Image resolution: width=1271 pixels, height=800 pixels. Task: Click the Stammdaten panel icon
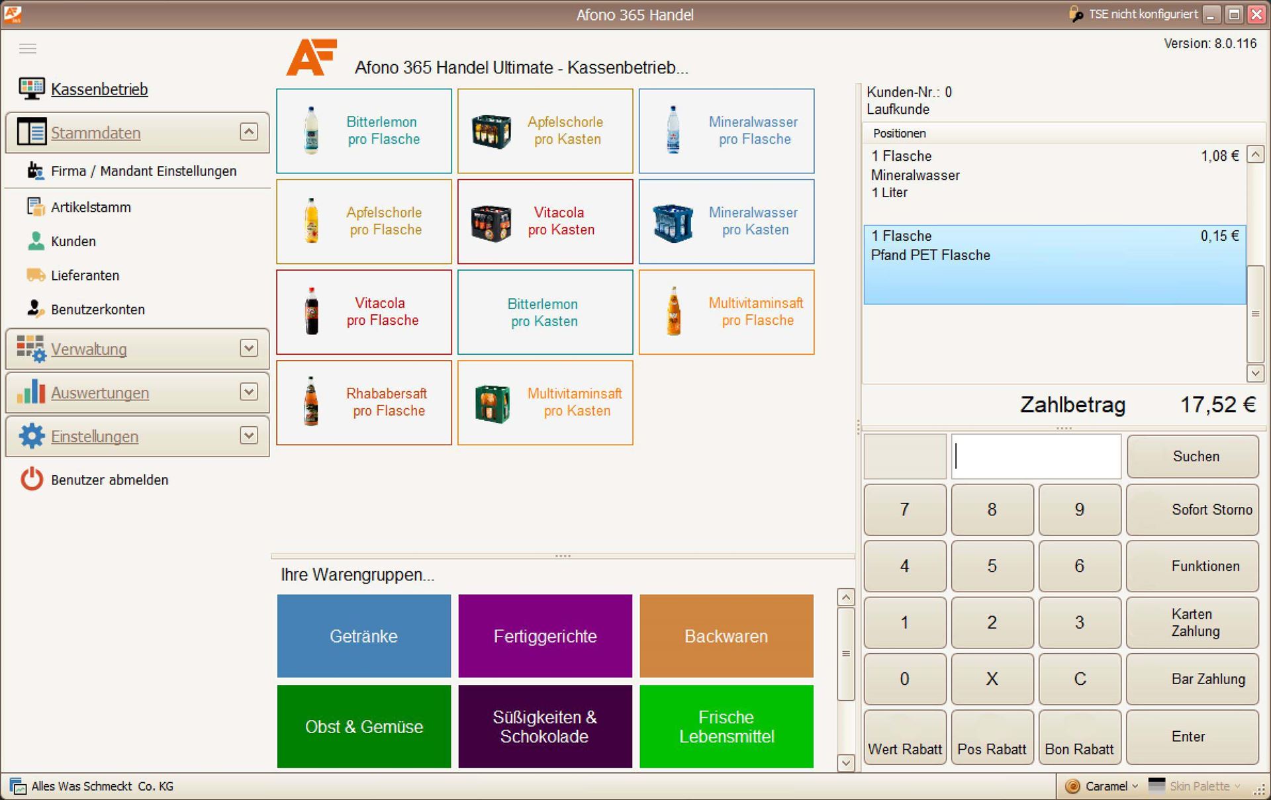[x=31, y=132]
